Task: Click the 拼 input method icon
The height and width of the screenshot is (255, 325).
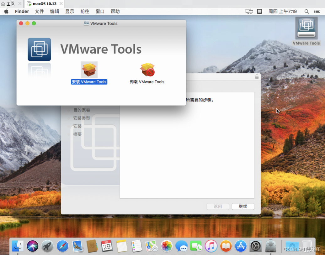Action: (259, 11)
